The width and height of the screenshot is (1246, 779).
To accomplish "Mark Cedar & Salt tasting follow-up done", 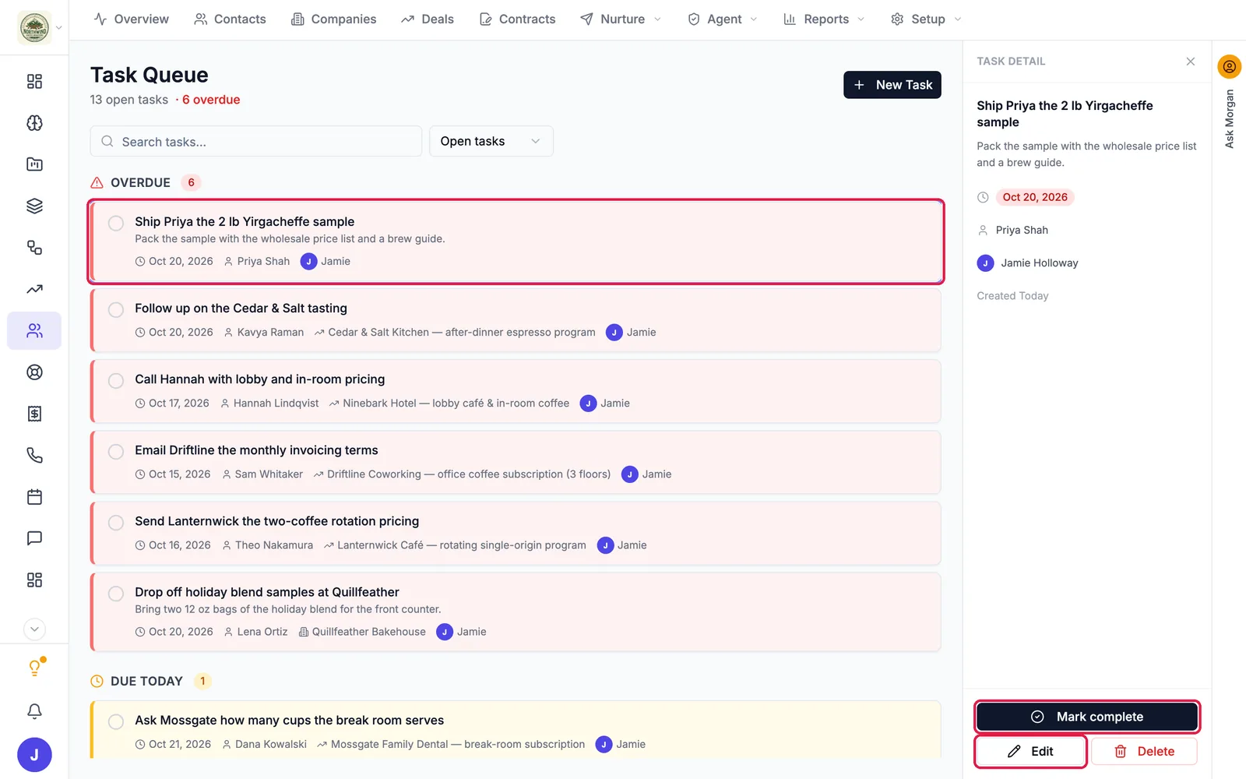I will (x=116, y=310).
